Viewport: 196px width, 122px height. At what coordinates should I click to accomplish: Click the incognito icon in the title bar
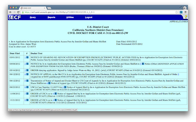185,8
